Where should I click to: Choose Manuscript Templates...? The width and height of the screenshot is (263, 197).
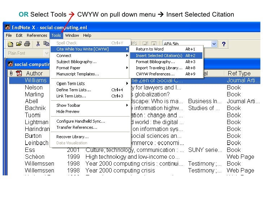pos(90,74)
